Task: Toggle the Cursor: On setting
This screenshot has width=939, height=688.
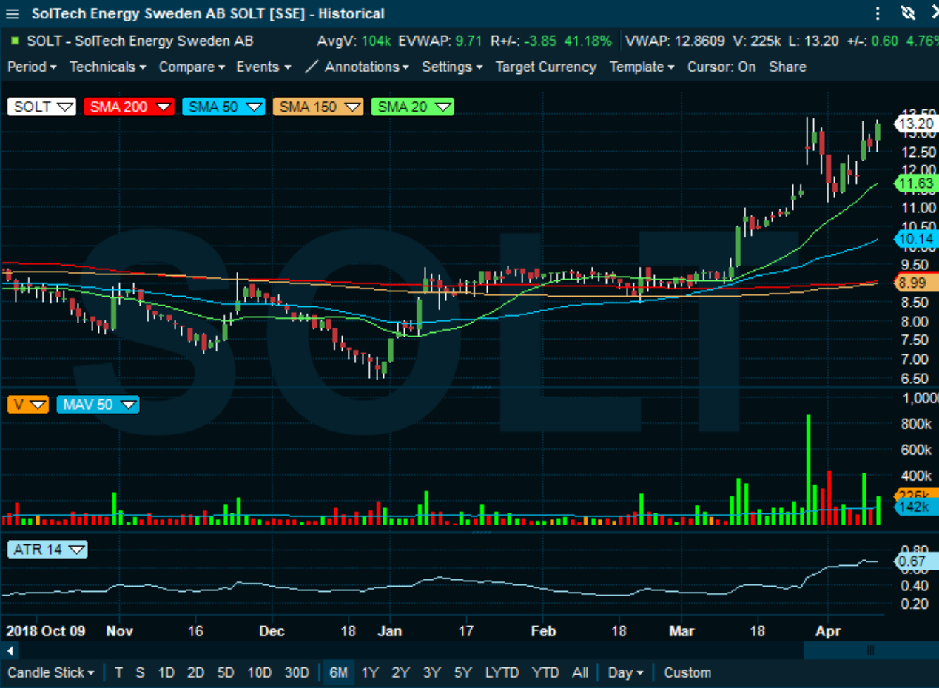Action: (x=721, y=67)
